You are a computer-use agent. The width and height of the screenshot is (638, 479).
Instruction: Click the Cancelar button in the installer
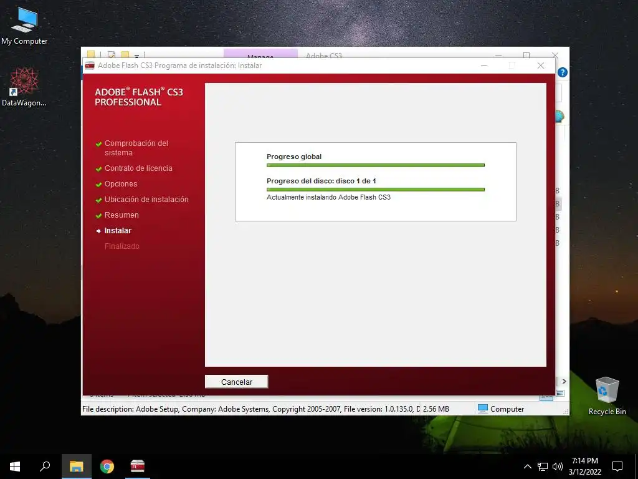click(x=236, y=382)
